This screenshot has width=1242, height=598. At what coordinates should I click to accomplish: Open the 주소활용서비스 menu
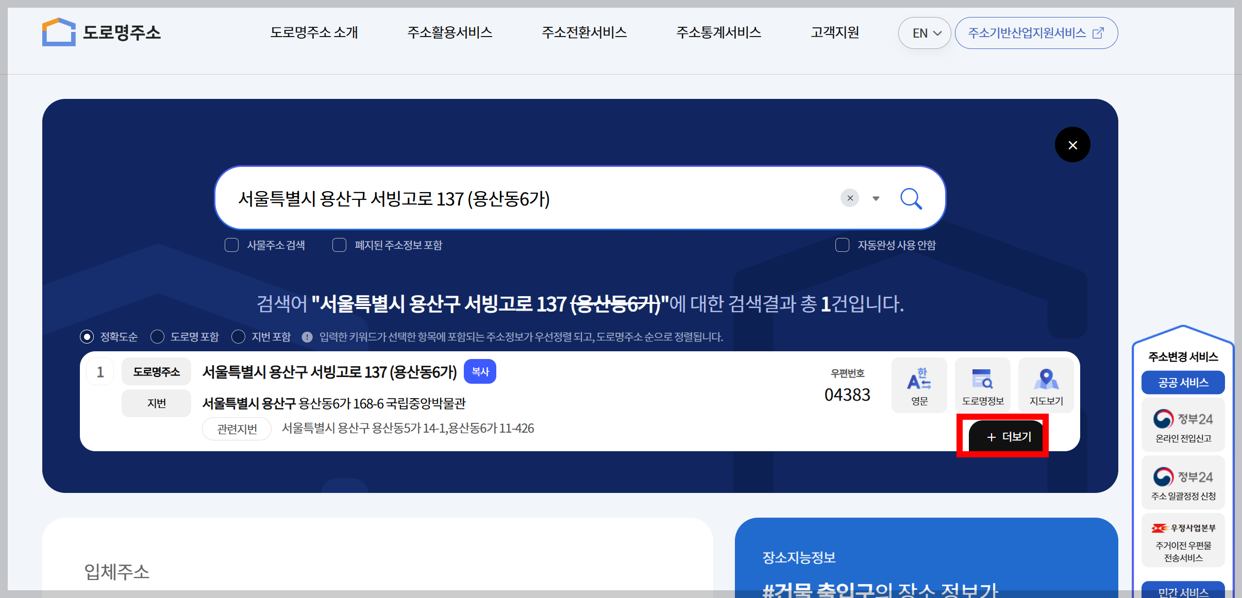pos(449,32)
